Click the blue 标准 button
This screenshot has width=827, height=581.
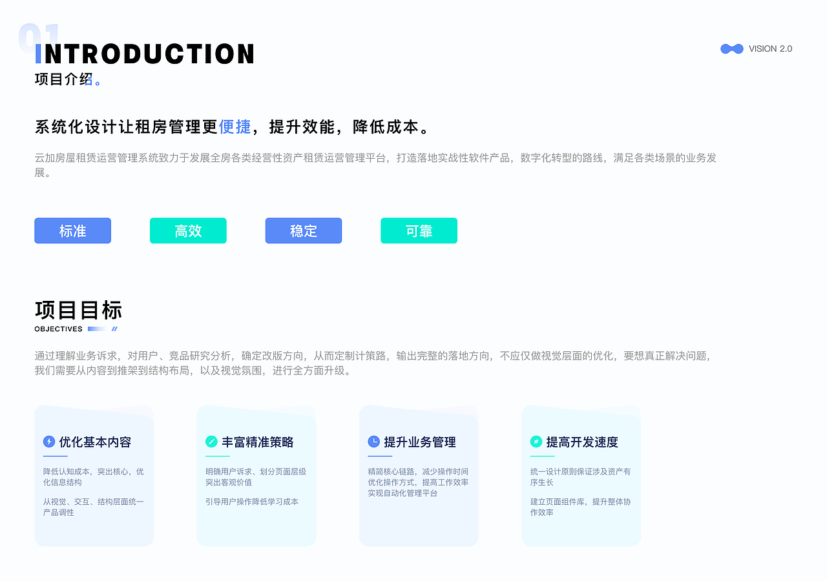pyautogui.click(x=72, y=230)
